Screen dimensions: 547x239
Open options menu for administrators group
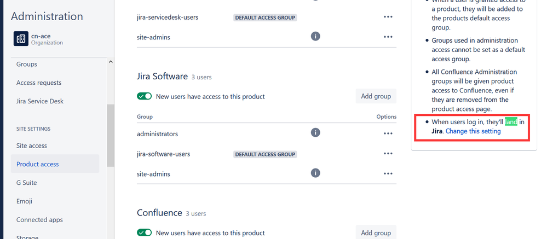coord(388,133)
